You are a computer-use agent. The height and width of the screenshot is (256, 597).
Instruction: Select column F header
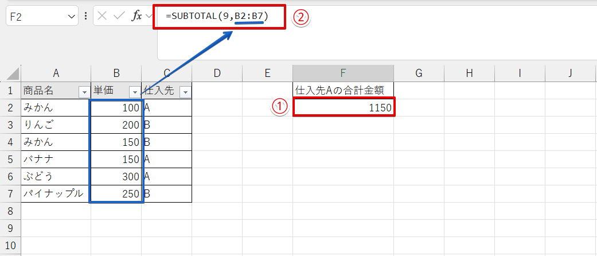[x=343, y=73]
